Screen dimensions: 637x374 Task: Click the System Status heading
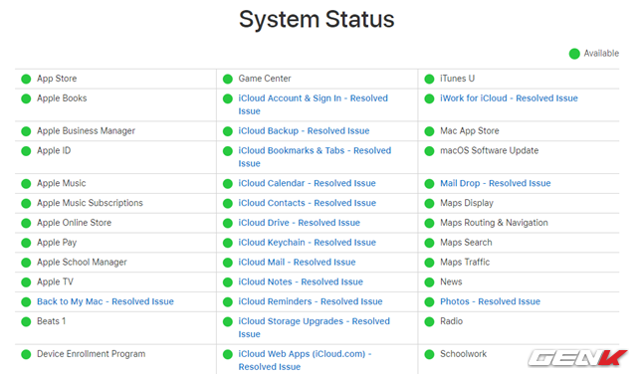click(317, 19)
